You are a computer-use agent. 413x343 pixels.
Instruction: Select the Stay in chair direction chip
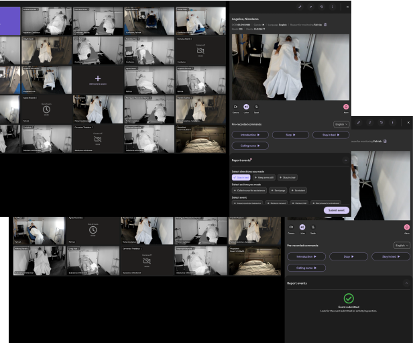click(288, 177)
